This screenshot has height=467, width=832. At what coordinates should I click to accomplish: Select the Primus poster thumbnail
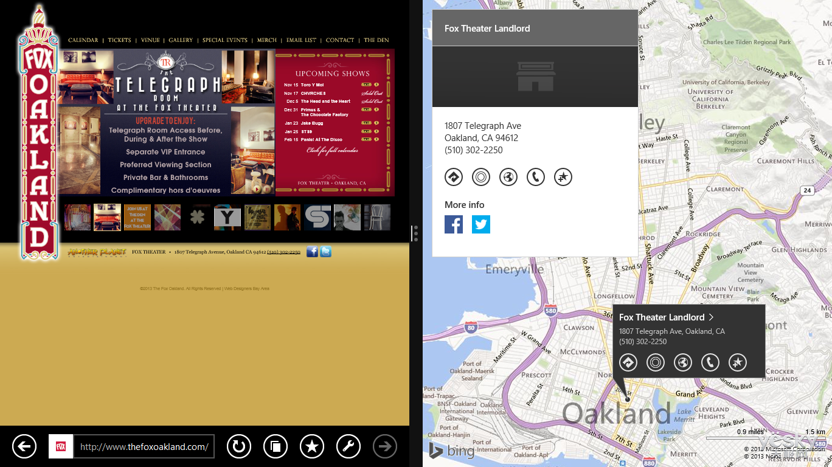[x=258, y=217]
